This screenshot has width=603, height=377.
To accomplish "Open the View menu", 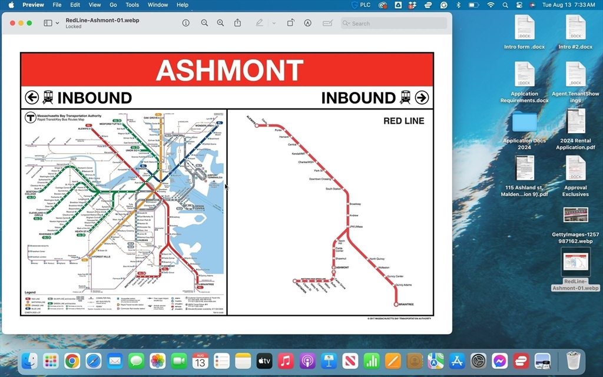I will coord(94,5).
